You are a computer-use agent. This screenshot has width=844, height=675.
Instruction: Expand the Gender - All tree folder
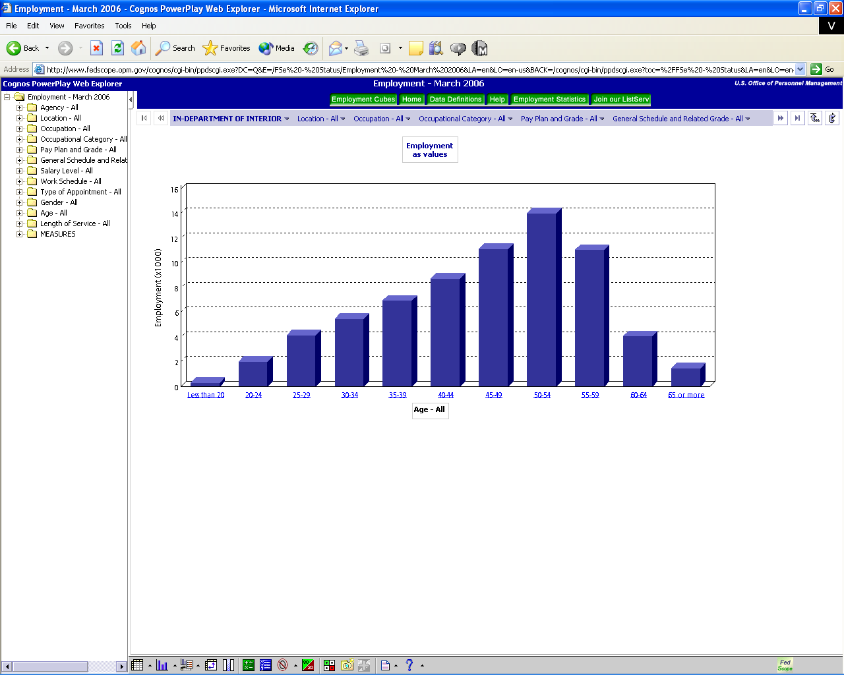pyautogui.click(x=20, y=202)
